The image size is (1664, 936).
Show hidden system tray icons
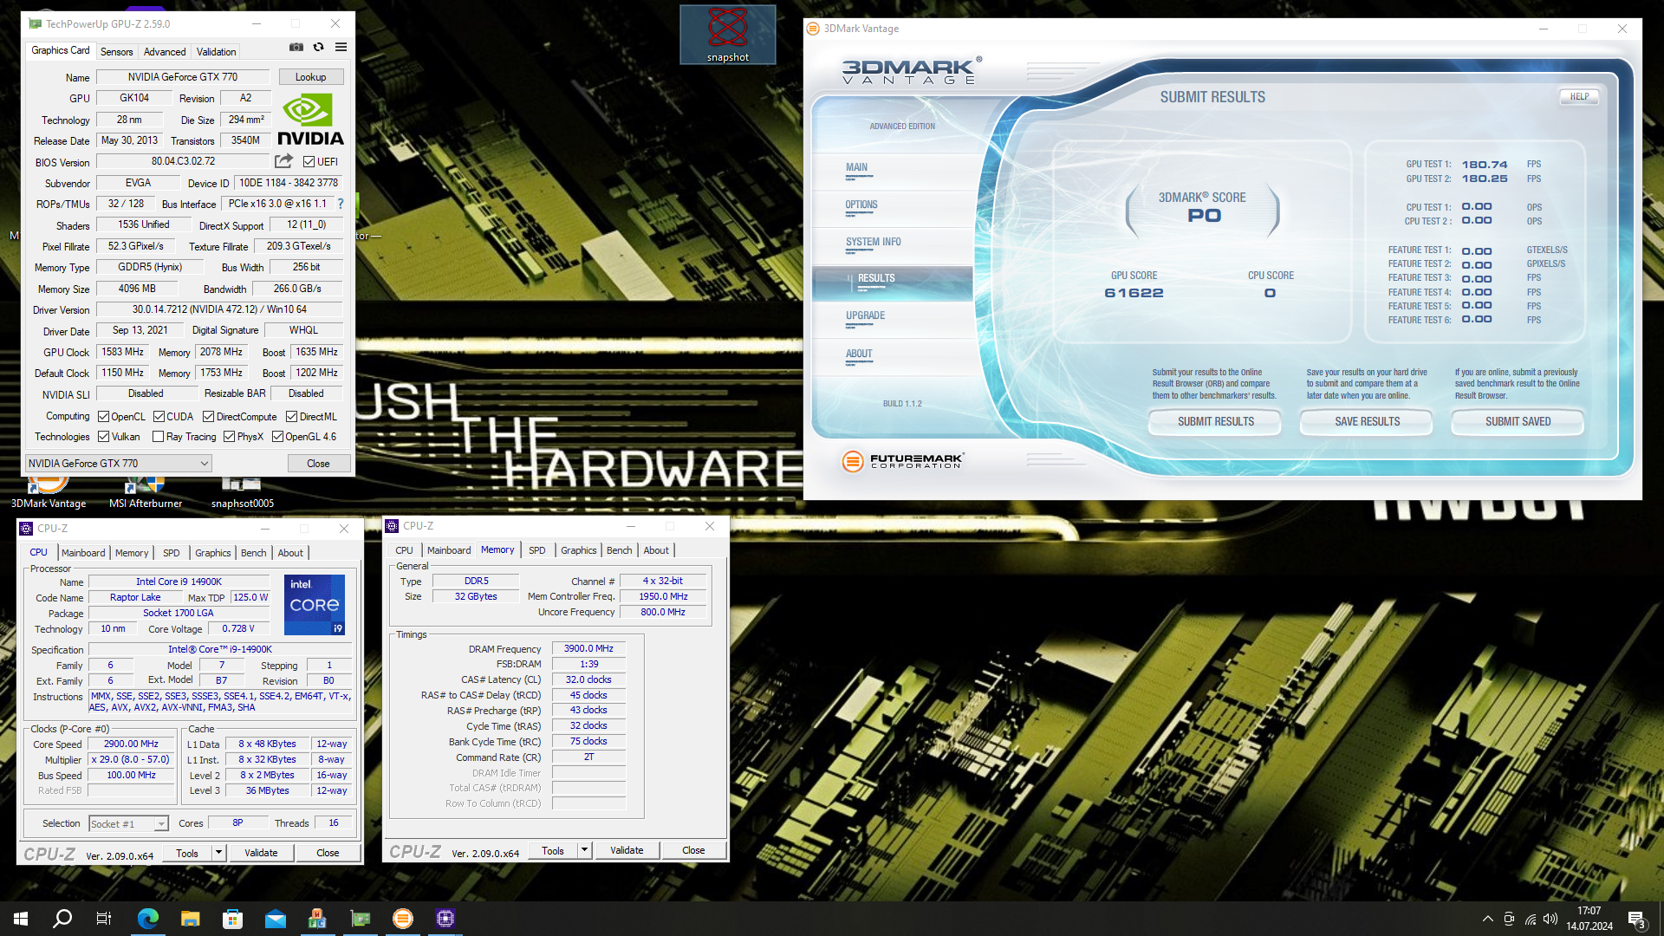(1487, 919)
